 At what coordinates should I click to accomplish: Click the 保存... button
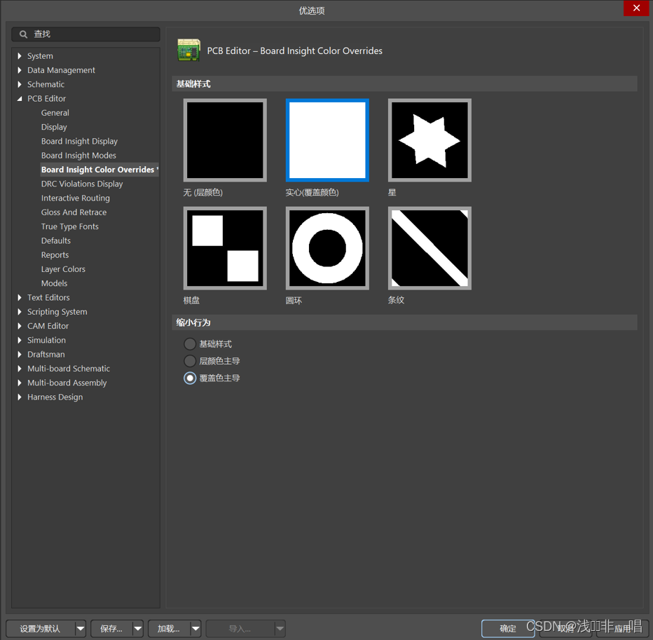click(x=111, y=628)
